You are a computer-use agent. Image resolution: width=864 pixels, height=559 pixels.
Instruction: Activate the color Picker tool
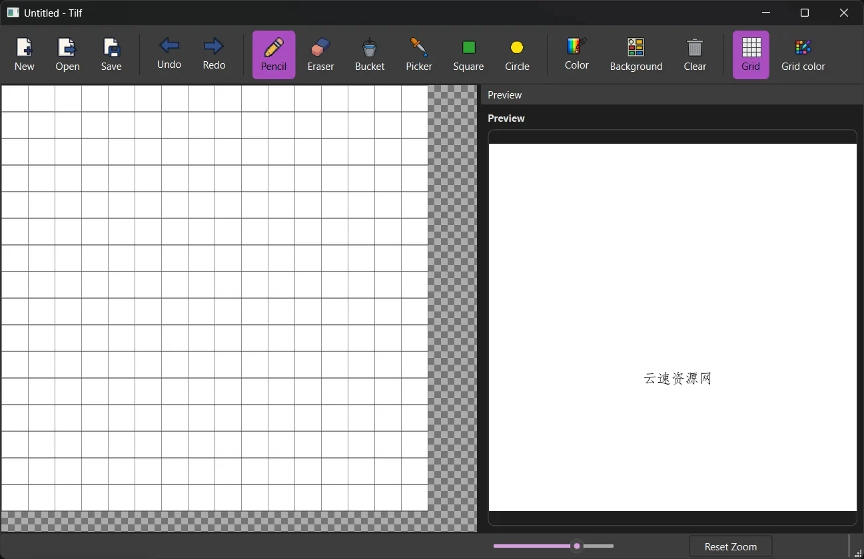tap(419, 55)
